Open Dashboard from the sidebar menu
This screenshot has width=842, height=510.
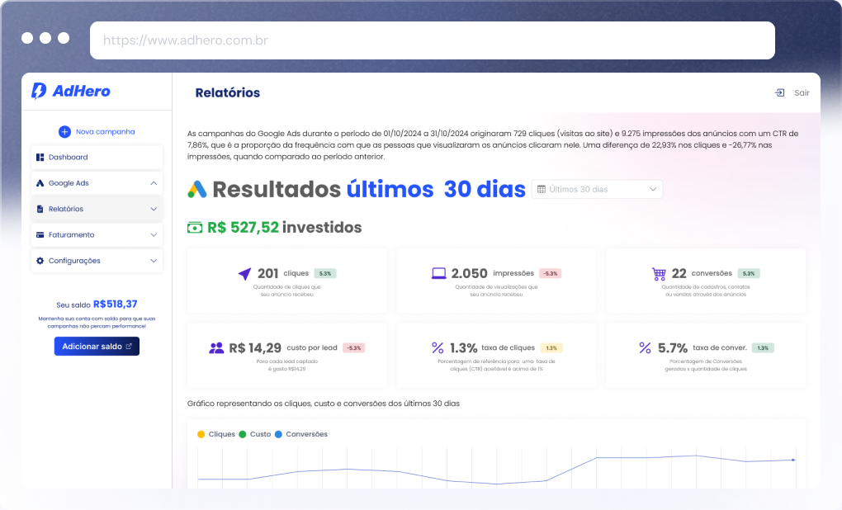click(x=68, y=157)
